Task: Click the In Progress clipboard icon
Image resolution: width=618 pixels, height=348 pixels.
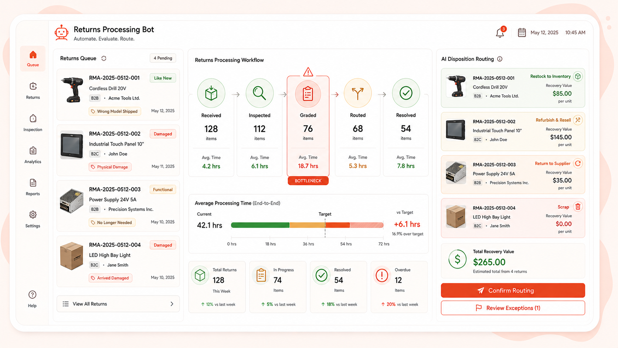Action: [261, 276]
